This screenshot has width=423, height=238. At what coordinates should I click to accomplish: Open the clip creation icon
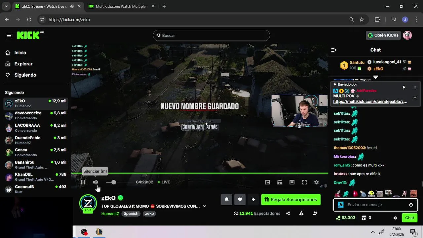tap(280, 182)
